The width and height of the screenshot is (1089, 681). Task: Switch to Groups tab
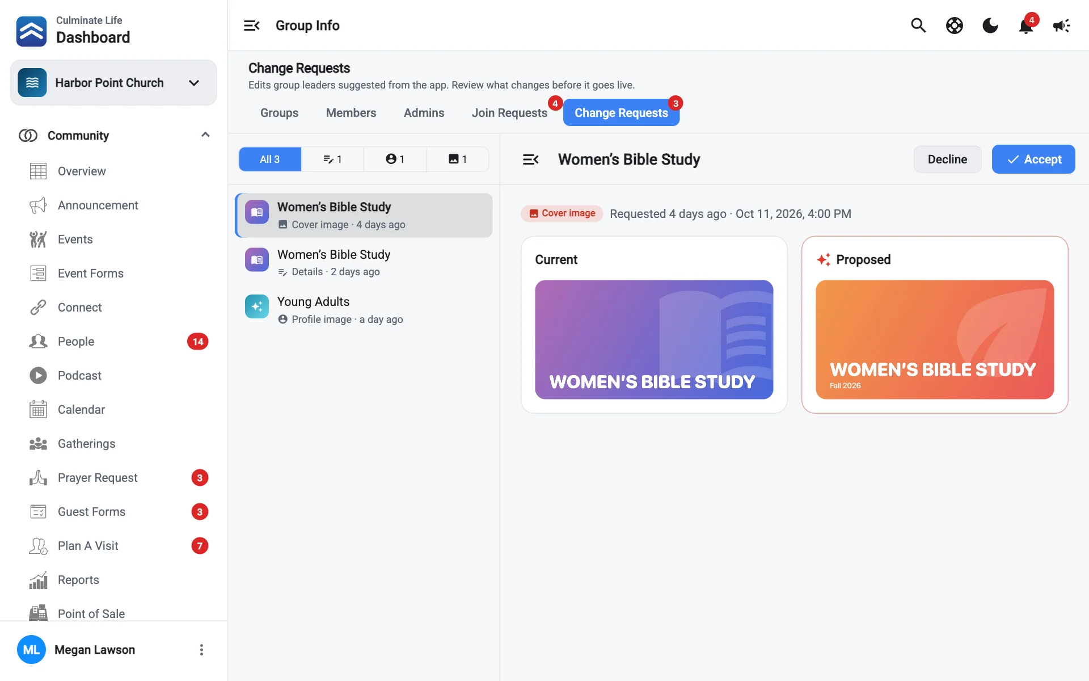pyautogui.click(x=279, y=113)
